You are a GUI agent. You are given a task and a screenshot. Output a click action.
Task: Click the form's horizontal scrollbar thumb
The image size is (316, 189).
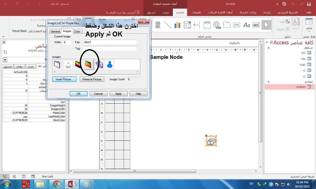tap(135, 171)
